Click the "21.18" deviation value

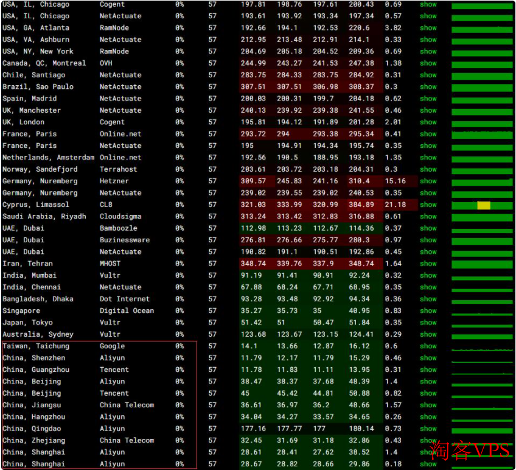(x=396, y=205)
